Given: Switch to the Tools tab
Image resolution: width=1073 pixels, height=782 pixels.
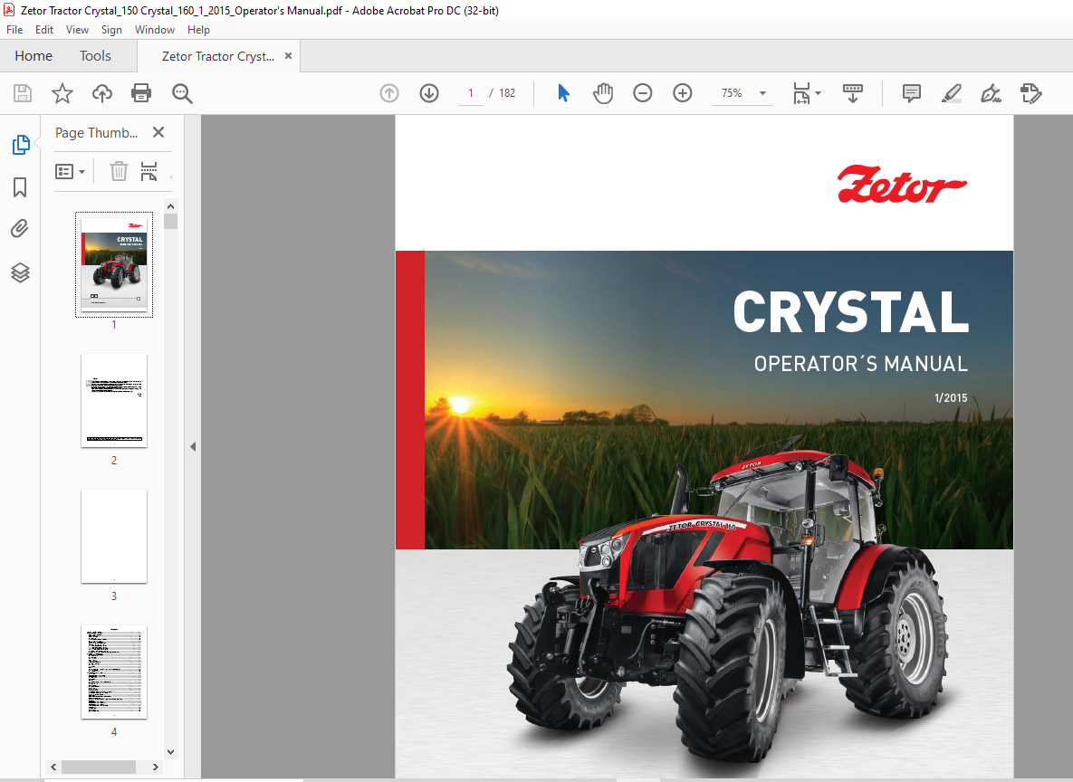Looking at the screenshot, I should click(95, 56).
